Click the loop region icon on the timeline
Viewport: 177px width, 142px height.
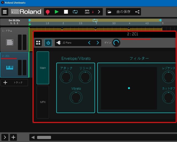click(95, 20)
